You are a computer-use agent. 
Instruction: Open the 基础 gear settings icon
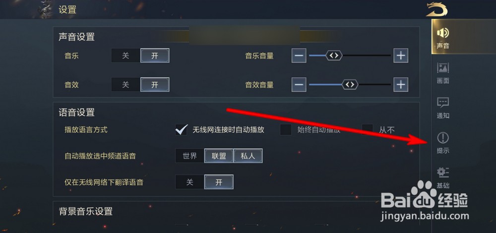443,173
